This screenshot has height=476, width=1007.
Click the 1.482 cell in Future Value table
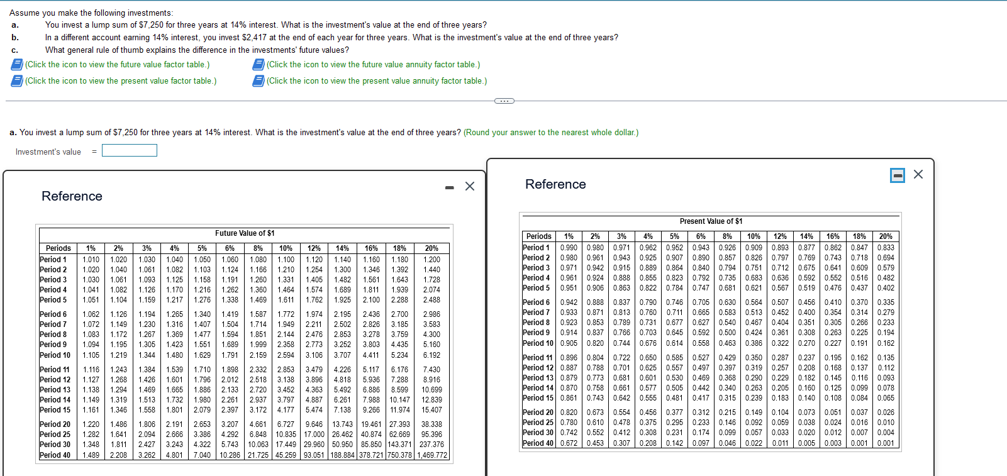342,280
